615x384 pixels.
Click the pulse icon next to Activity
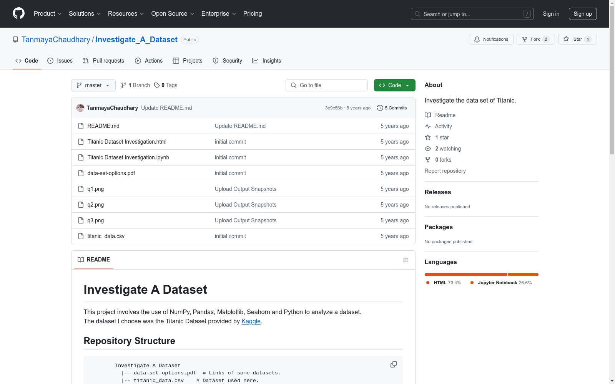(x=428, y=126)
